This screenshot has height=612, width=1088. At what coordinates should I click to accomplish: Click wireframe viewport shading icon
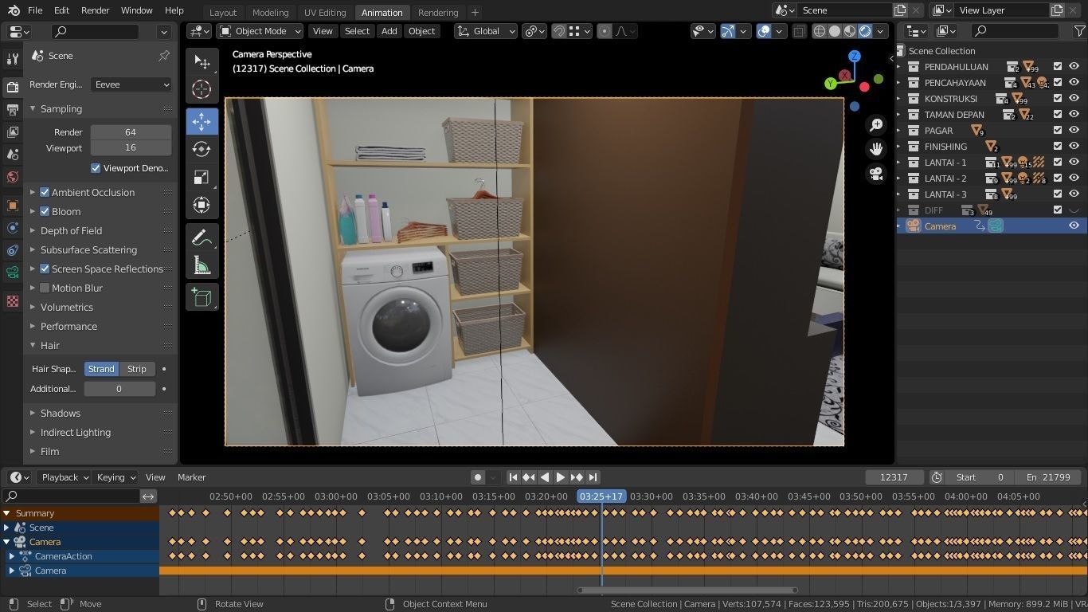pyautogui.click(x=819, y=31)
